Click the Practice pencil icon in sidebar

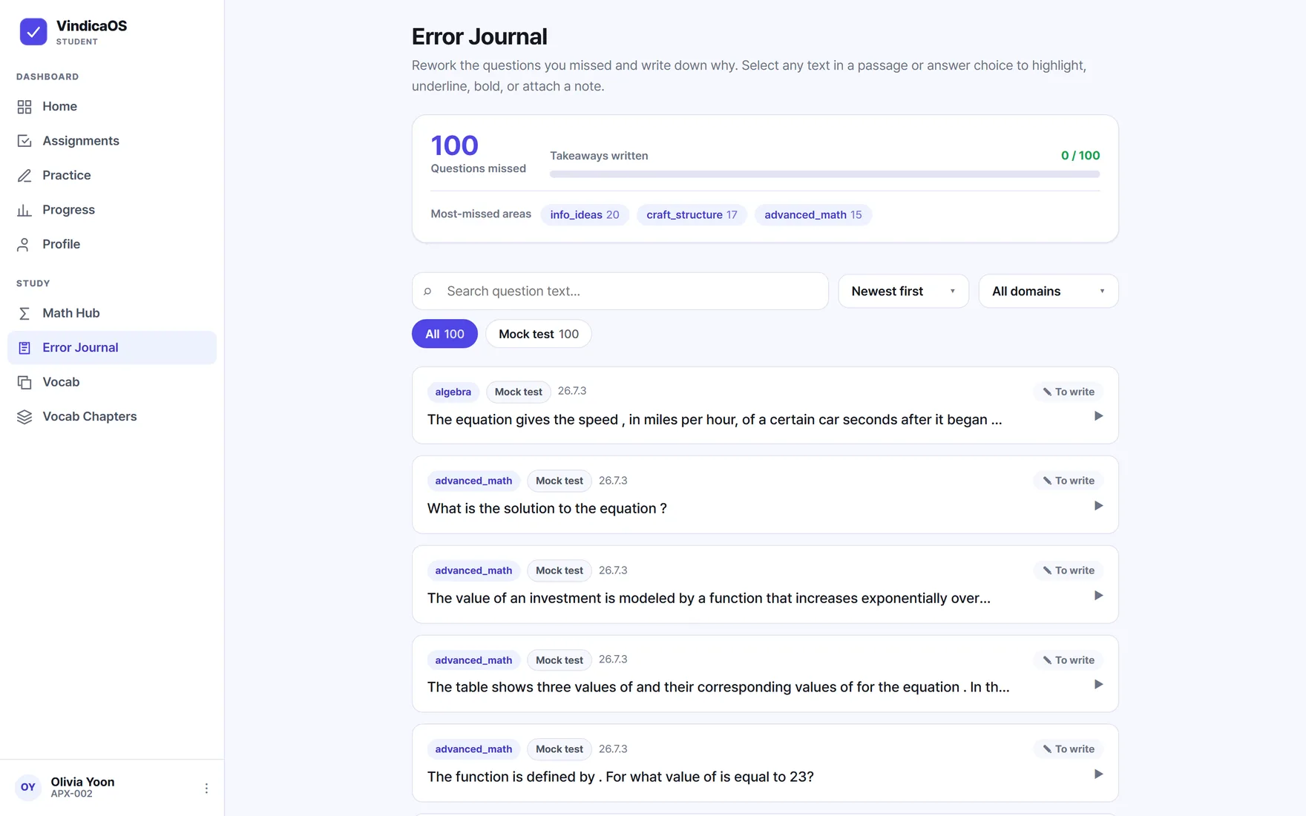[x=24, y=176]
